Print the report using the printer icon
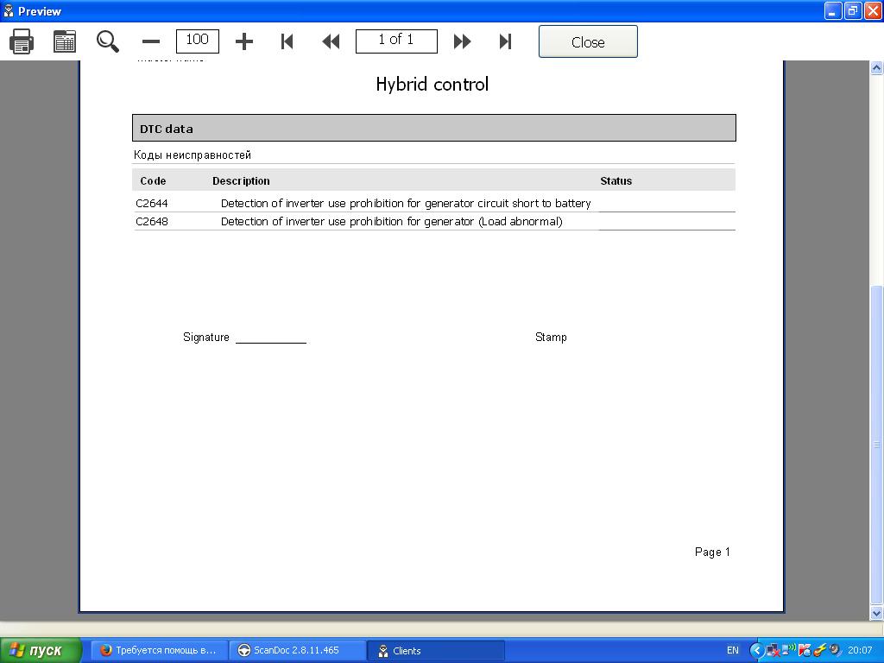884x663 pixels. (22, 41)
